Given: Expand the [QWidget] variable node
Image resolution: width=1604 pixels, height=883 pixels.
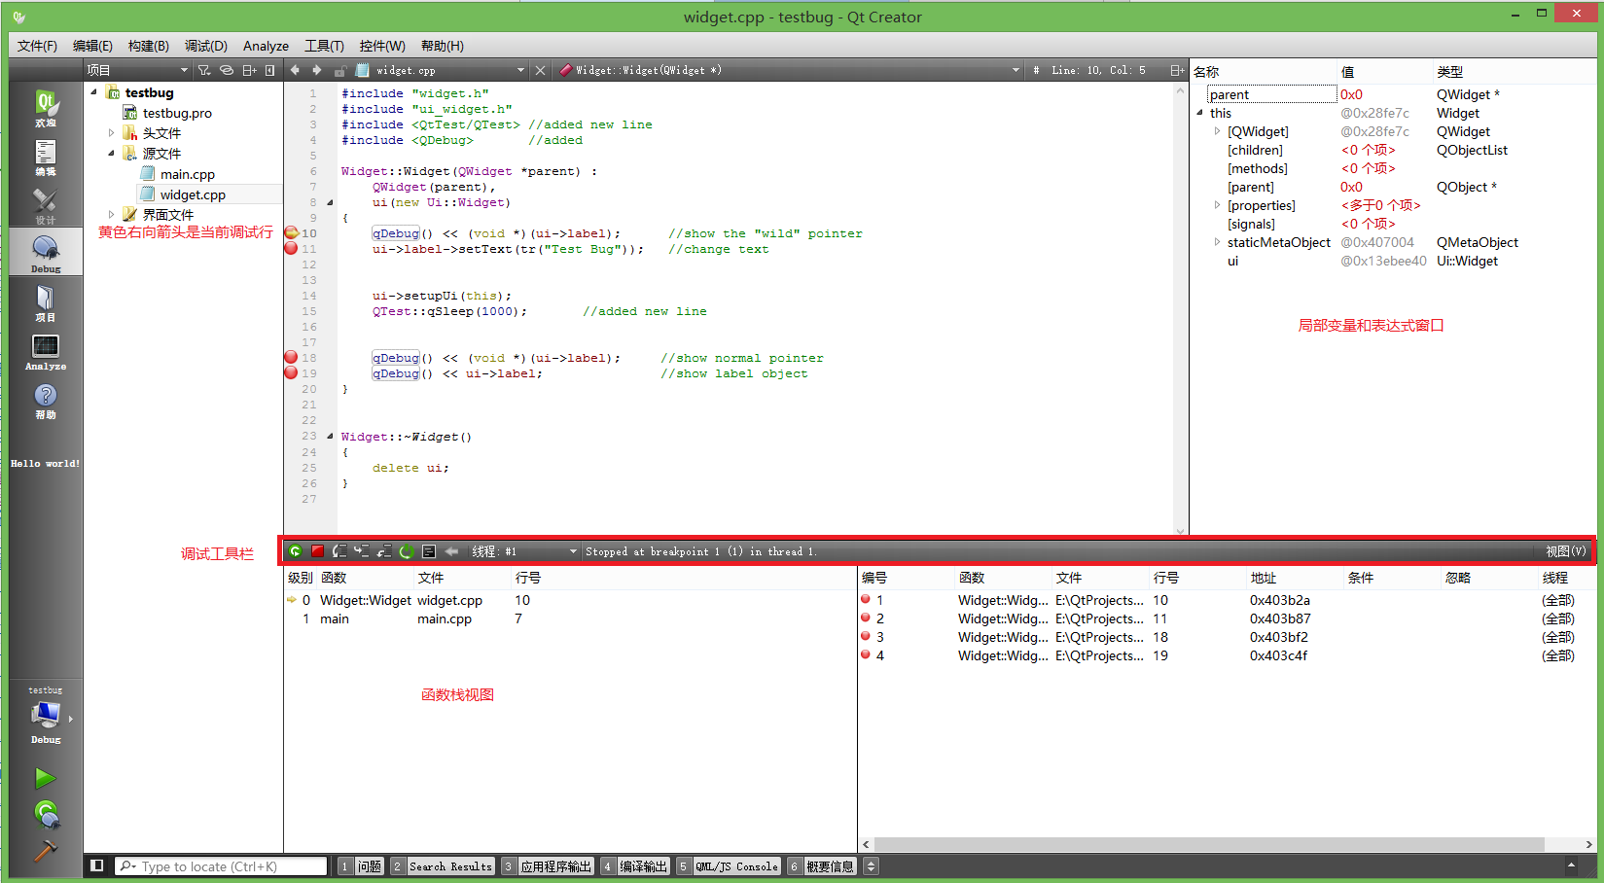Looking at the screenshot, I should coord(1217,131).
